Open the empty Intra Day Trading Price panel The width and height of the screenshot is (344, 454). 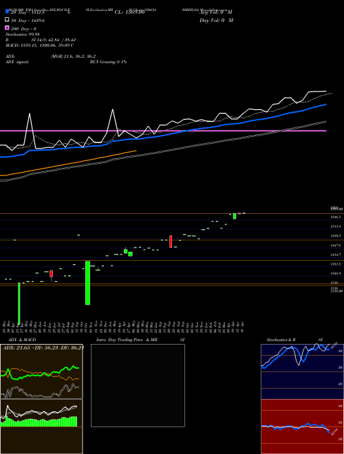point(138,385)
